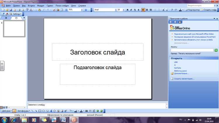219x123 pixels.
Task: Click the Save icon in toolbar
Action: click(x=11, y=10)
